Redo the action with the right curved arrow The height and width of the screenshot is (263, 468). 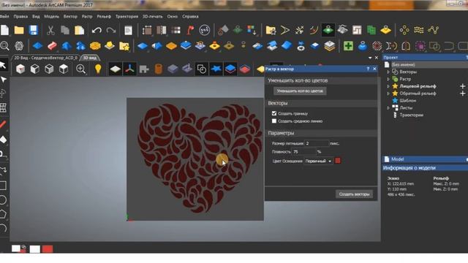point(111,30)
